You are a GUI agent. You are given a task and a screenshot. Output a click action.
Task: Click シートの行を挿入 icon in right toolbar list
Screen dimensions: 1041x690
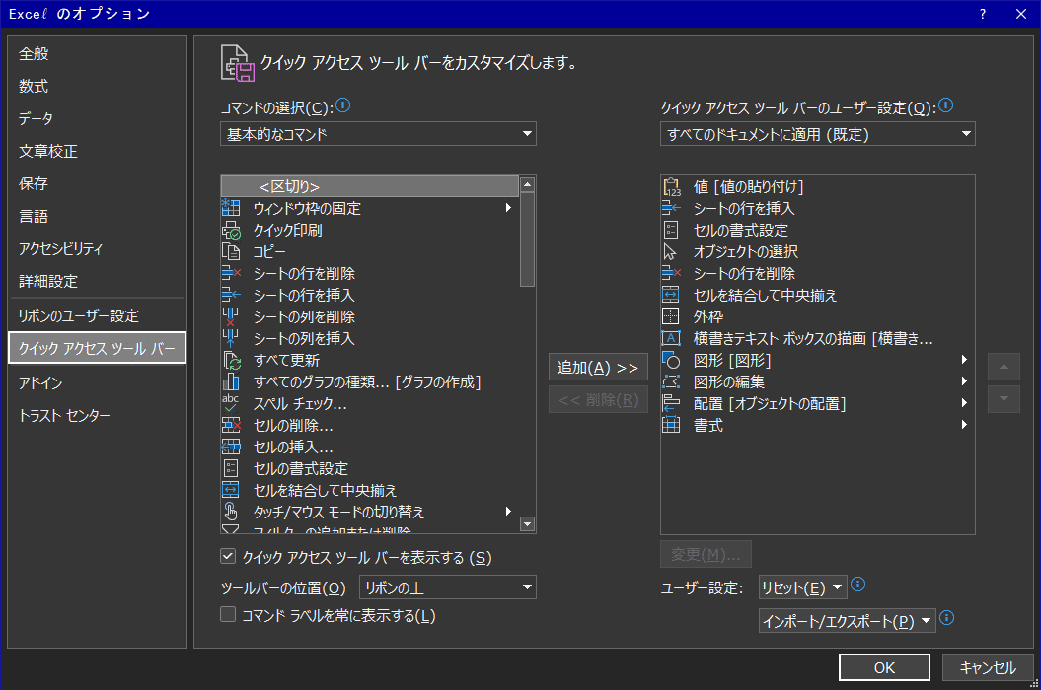click(x=671, y=208)
